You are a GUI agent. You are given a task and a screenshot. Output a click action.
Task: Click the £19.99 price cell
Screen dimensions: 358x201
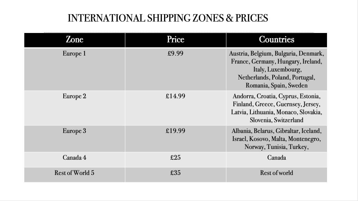coord(176,139)
